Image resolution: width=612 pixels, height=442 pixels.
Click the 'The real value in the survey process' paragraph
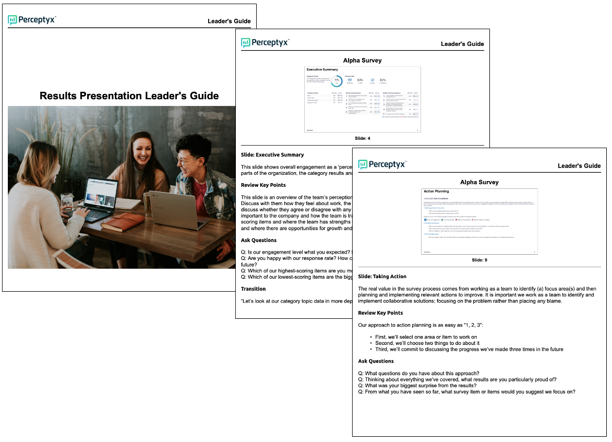pyautogui.click(x=477, y=295)
